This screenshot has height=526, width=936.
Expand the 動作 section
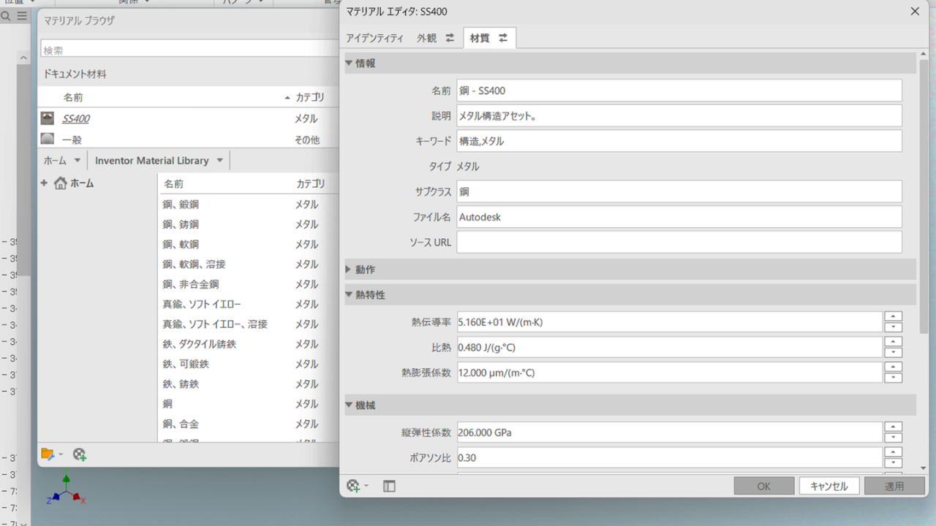click(349, 270)
